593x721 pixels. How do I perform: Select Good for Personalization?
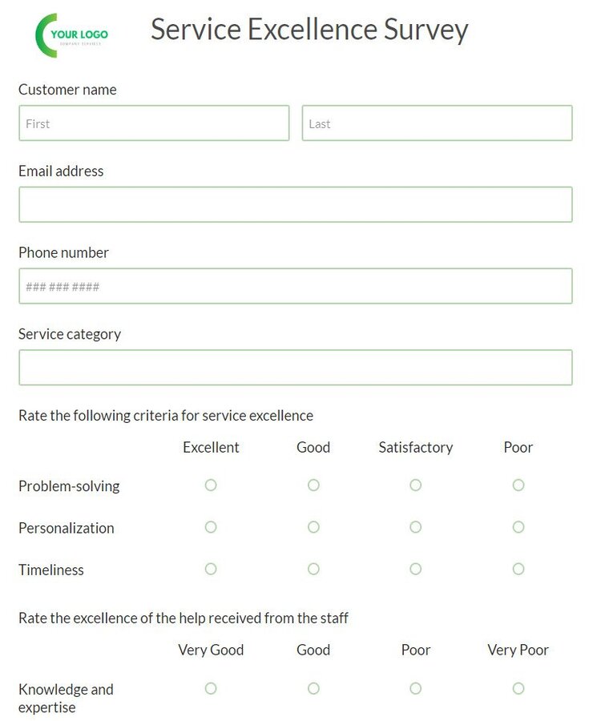tap(313, 527)
